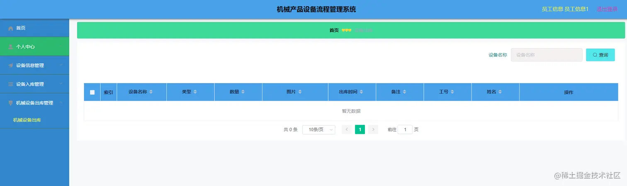627x186 pixels.
Task: Open the 机械设备出库管理 sidebar menu
Action: (x=34, y=103)
